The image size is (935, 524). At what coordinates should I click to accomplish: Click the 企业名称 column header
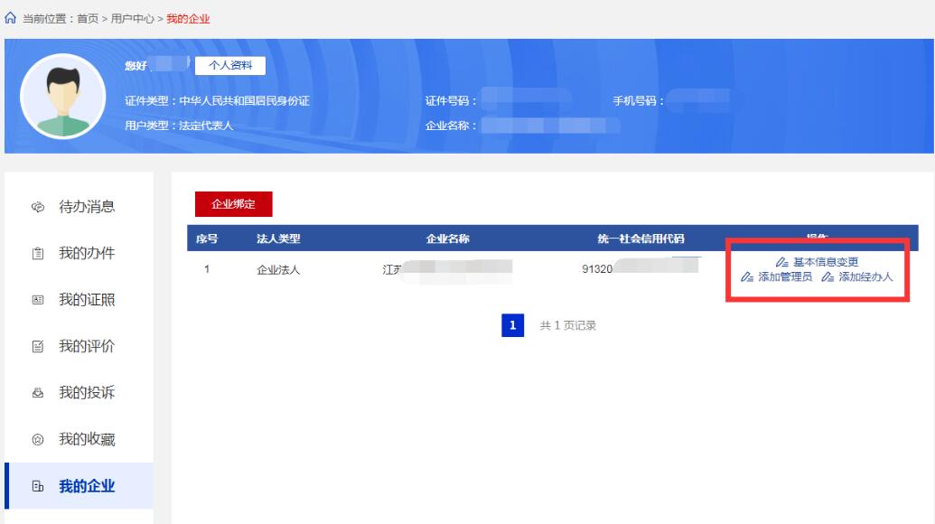point(447,239)
